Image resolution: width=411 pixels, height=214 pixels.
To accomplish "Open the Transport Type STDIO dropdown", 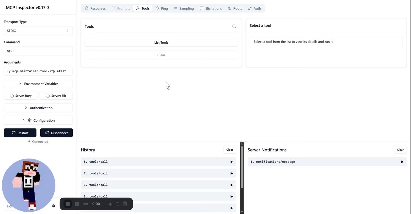I will tap(38, 31).
